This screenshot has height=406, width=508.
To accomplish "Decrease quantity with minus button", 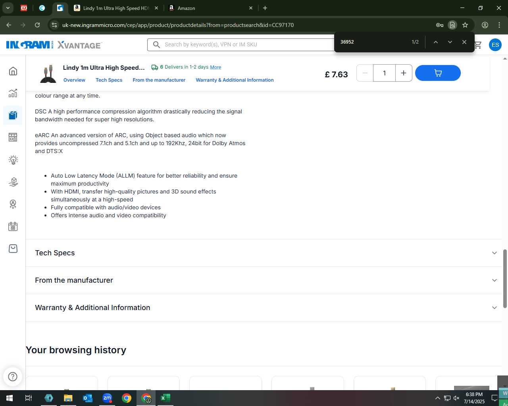I will click(x=365, y=73).
